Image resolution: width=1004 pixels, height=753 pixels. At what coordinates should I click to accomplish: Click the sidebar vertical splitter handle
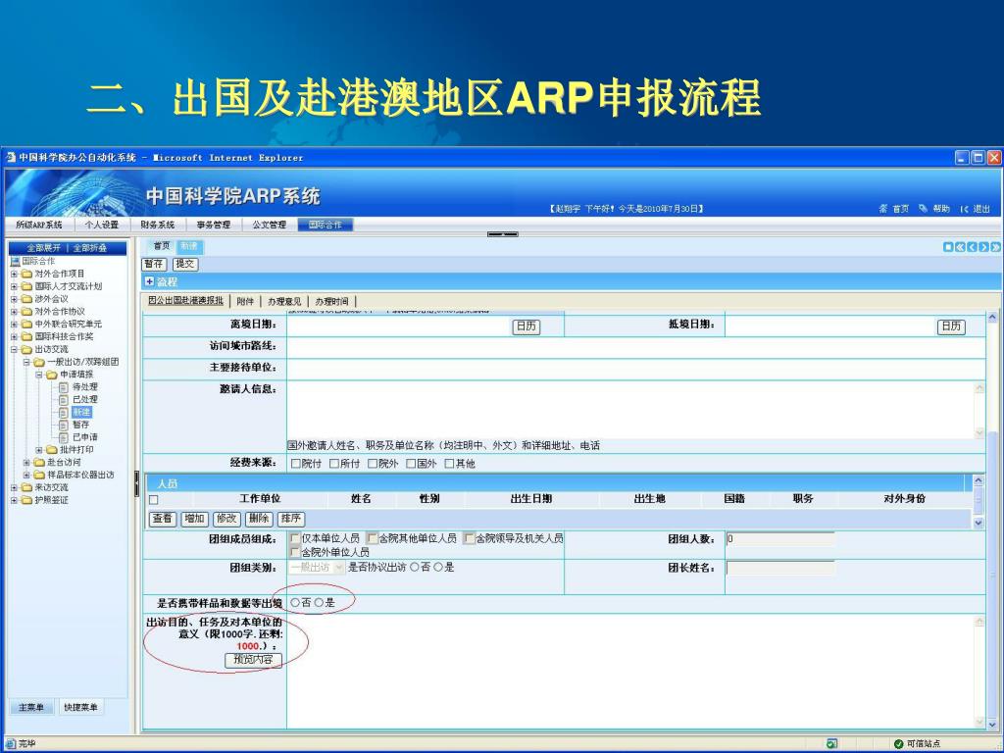(136, 483)
